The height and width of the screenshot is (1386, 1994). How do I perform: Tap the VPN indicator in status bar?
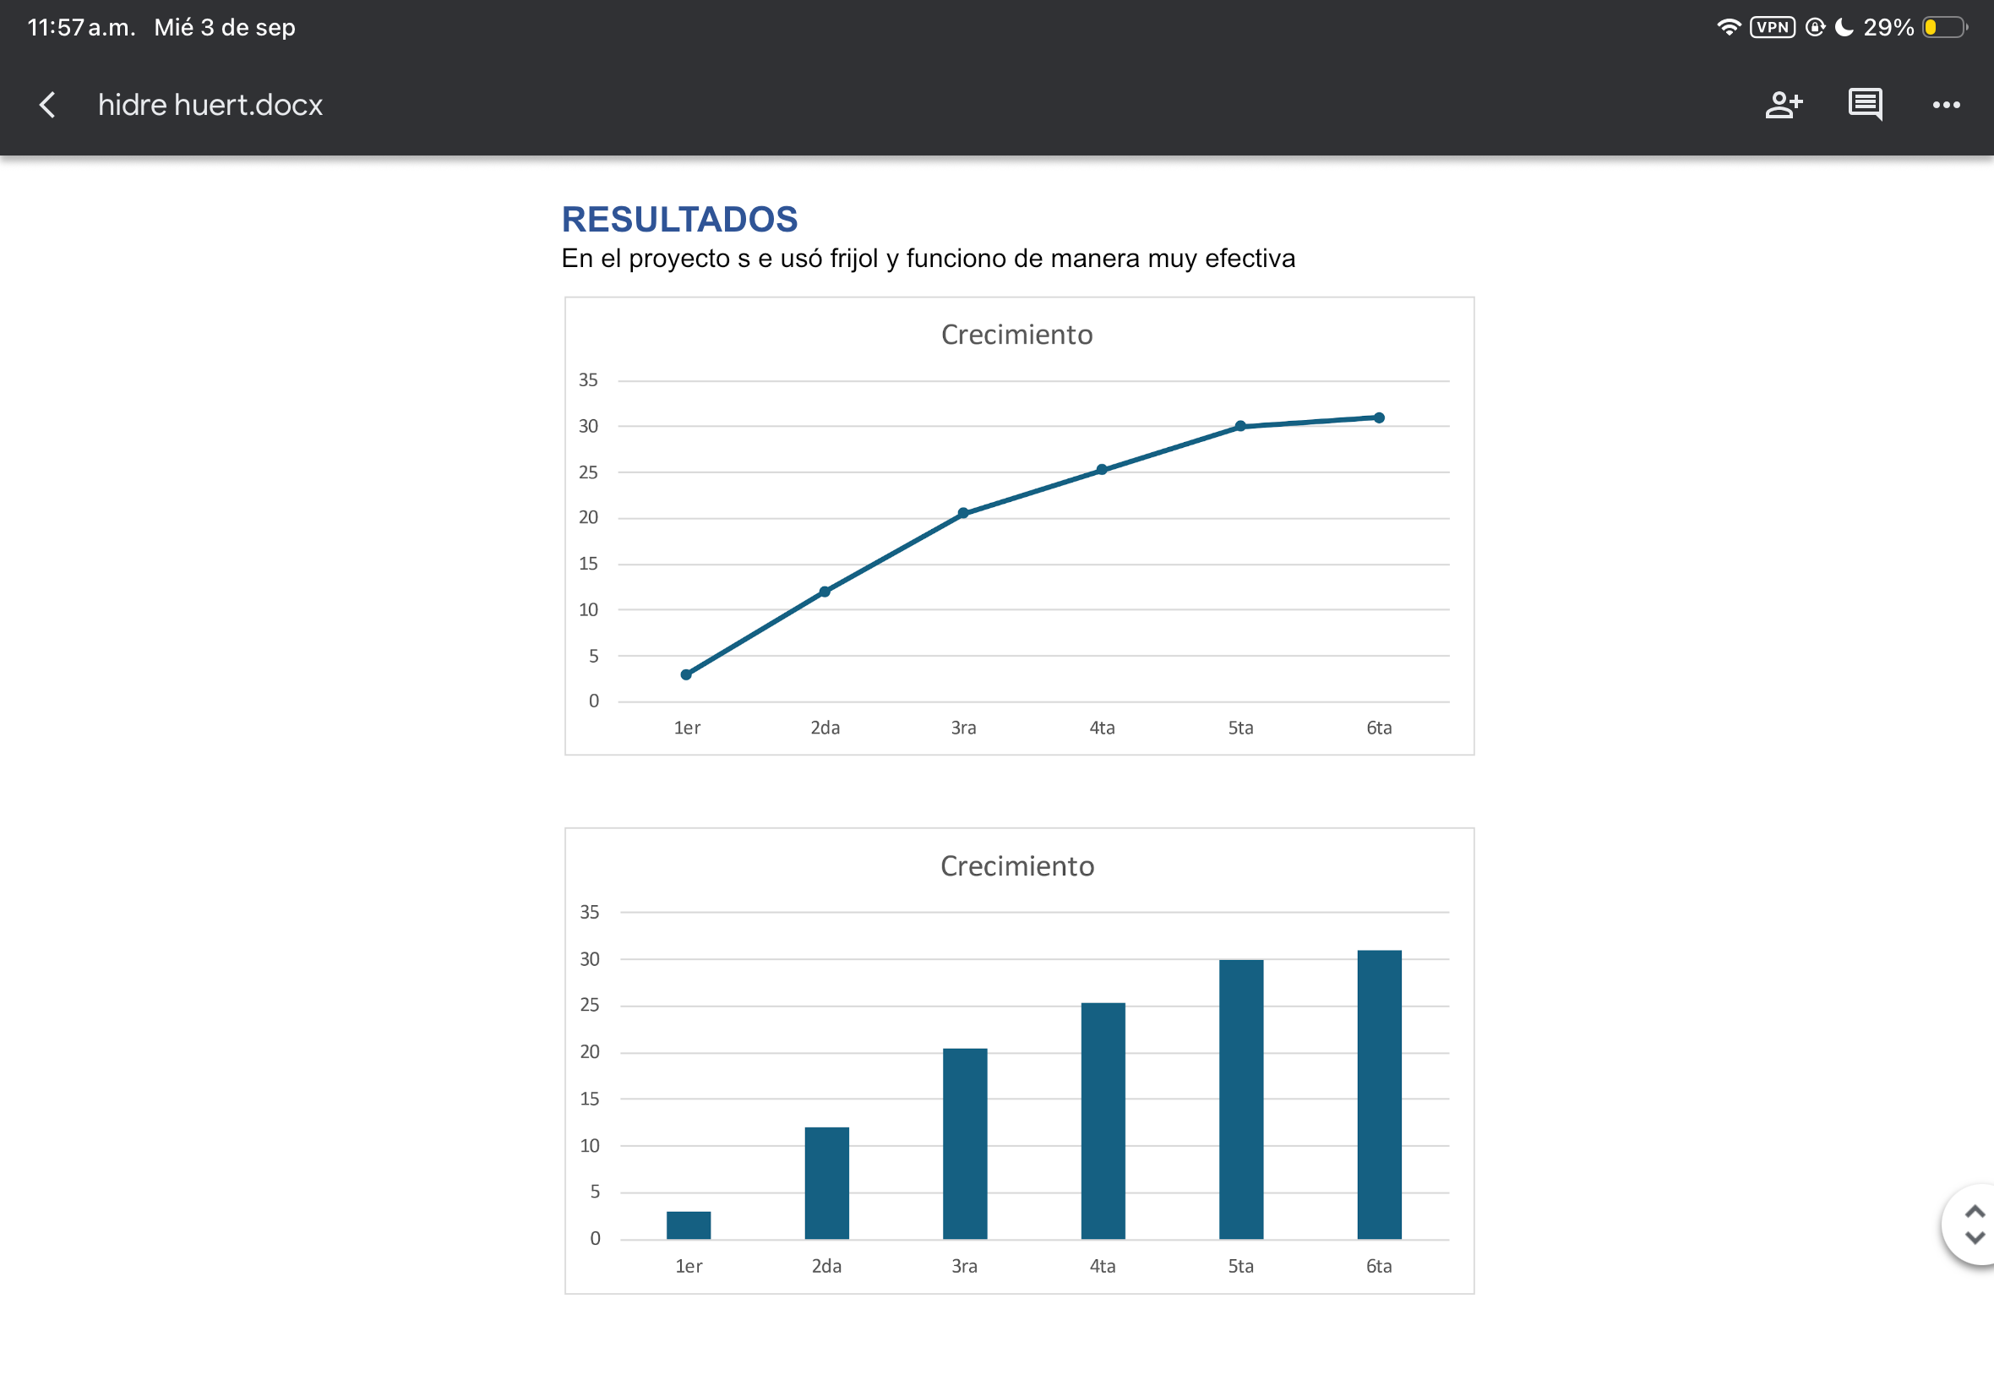pos(1772,27)
